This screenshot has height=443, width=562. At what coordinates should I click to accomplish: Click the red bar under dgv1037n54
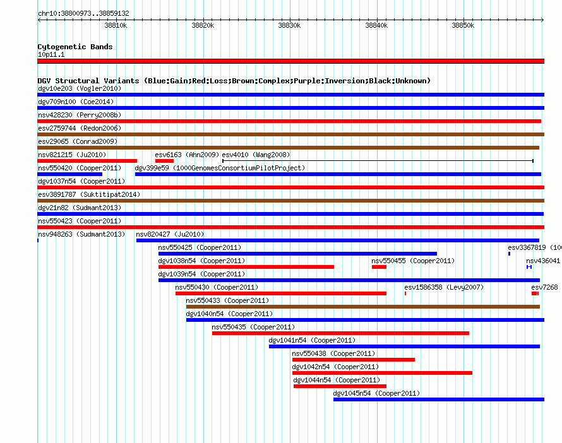pyautogui.click(x=290, y=187)
